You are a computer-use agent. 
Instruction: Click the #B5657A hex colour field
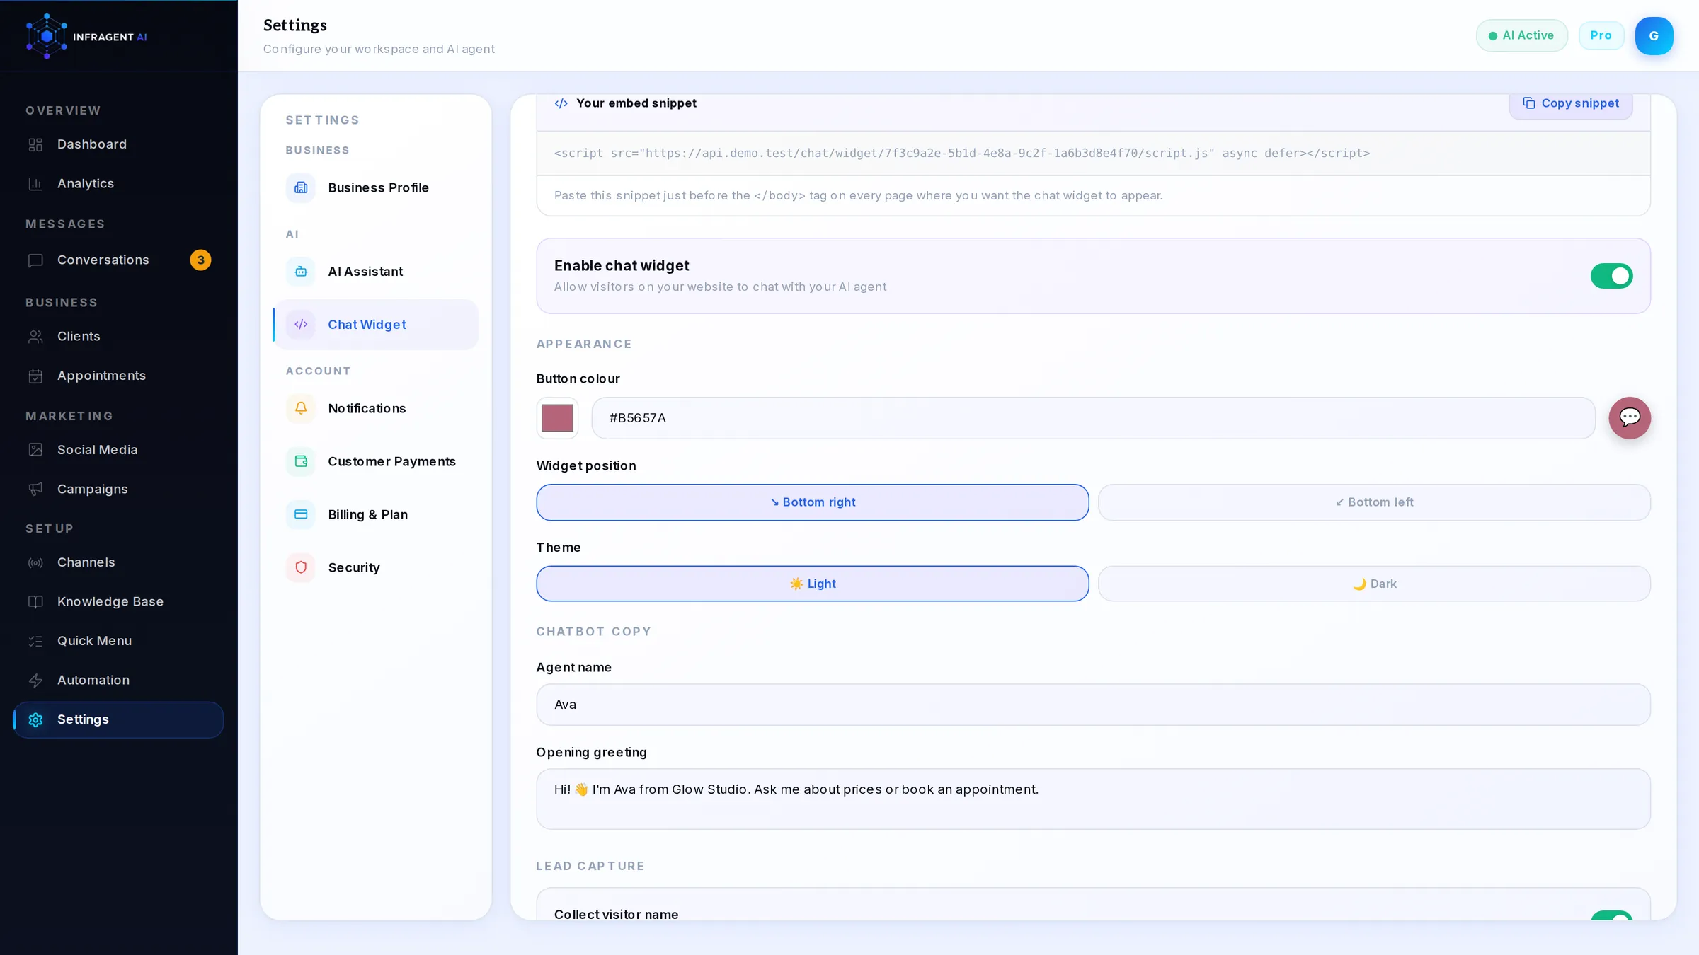(1093, 418)
